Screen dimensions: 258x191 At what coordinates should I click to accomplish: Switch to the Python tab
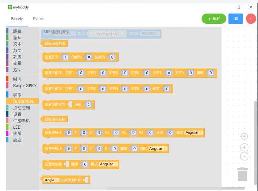[x=39, y=19]
